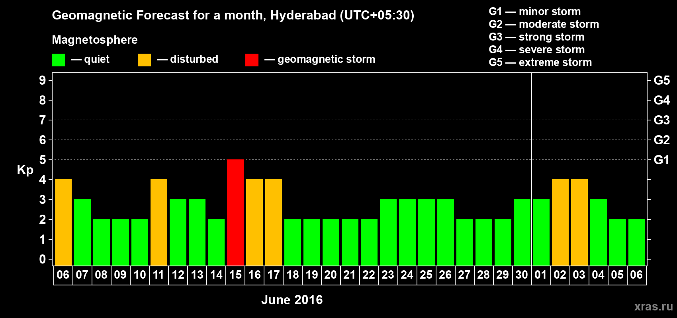Click the date label 25

426,275
